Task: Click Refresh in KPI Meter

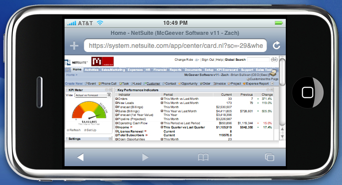Action: click(74, 130)
